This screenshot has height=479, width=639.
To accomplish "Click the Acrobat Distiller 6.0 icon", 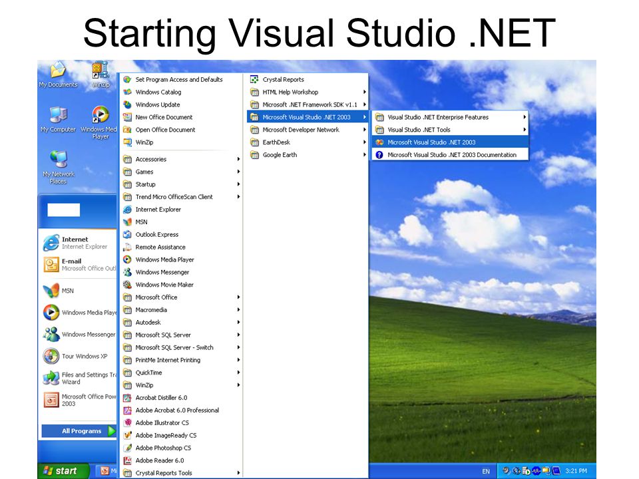I will 128,398.
